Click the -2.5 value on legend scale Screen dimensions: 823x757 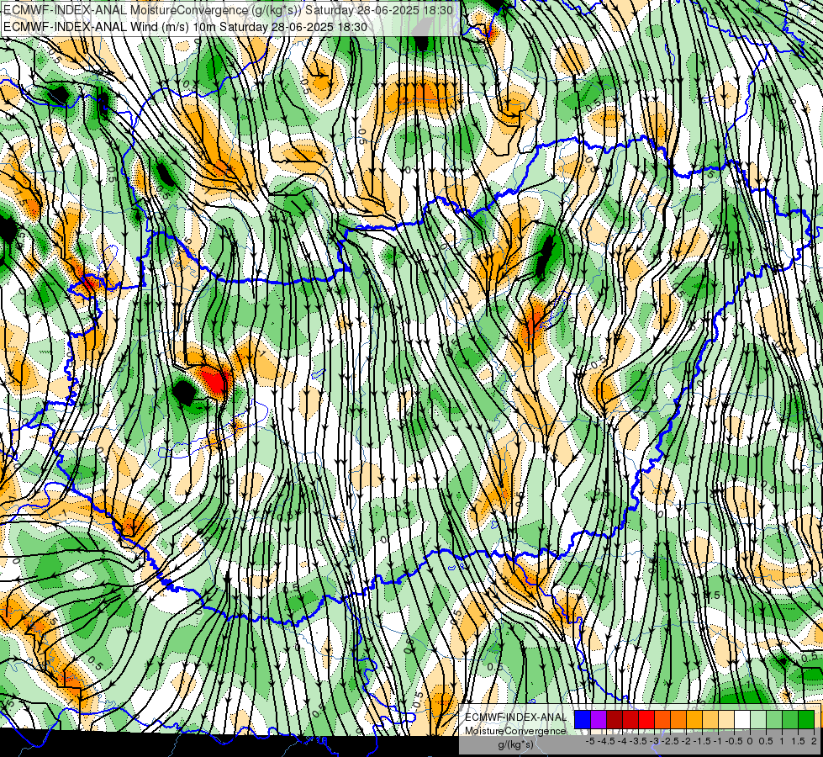(x=670, y=741)
